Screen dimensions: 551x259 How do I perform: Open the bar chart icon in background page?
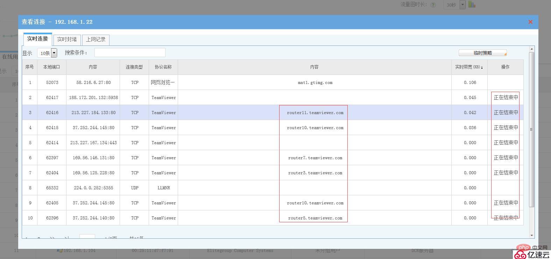tap(472, 4)
